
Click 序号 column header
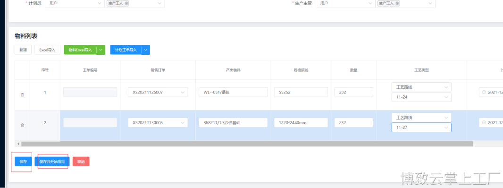click(x=45, y=70)
